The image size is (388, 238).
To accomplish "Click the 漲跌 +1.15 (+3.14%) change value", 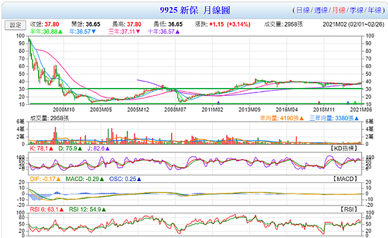I will tap(222, 24).
